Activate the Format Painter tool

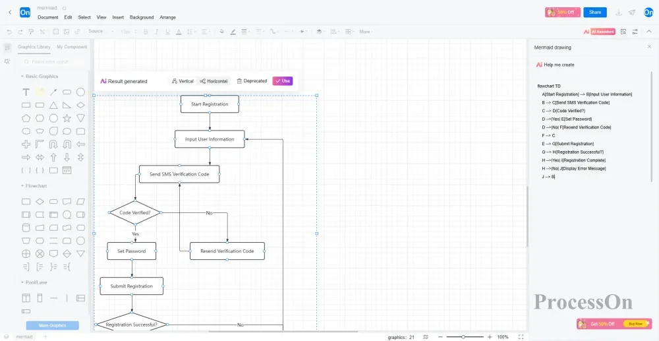click(31, 32)
